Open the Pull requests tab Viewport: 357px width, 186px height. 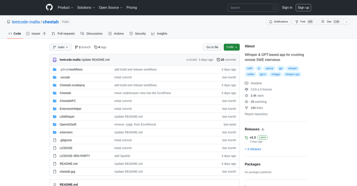pos(63,34)
